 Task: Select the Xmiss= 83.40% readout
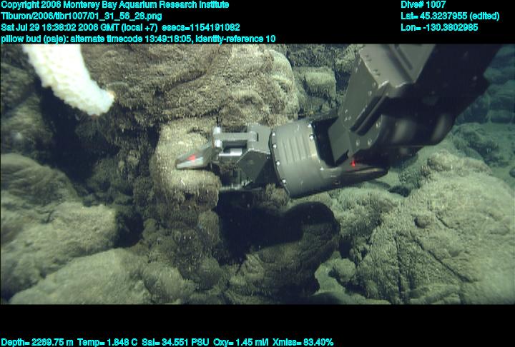(303, 342)
